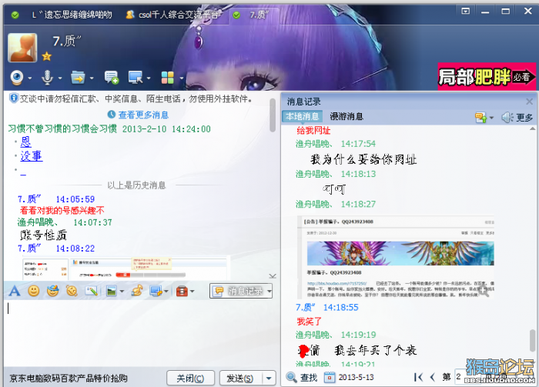Expand the insert picture dropdown arrow
Image resolution: width=539 pixels, height=387 pixels.
pos(122,292)
